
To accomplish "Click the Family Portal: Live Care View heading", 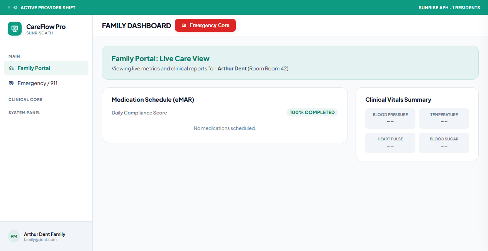I will click(161, 59).
